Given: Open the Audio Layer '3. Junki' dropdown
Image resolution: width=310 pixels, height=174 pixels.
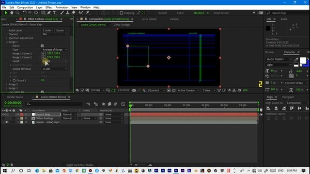Looking at the screenshot, I should [48, 30].
